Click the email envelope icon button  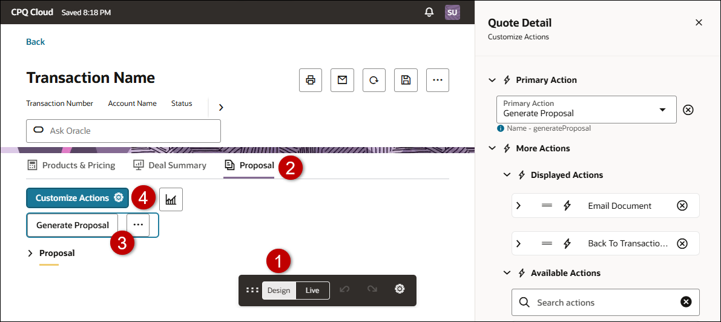pyautogui.click(x=342, y=80)
